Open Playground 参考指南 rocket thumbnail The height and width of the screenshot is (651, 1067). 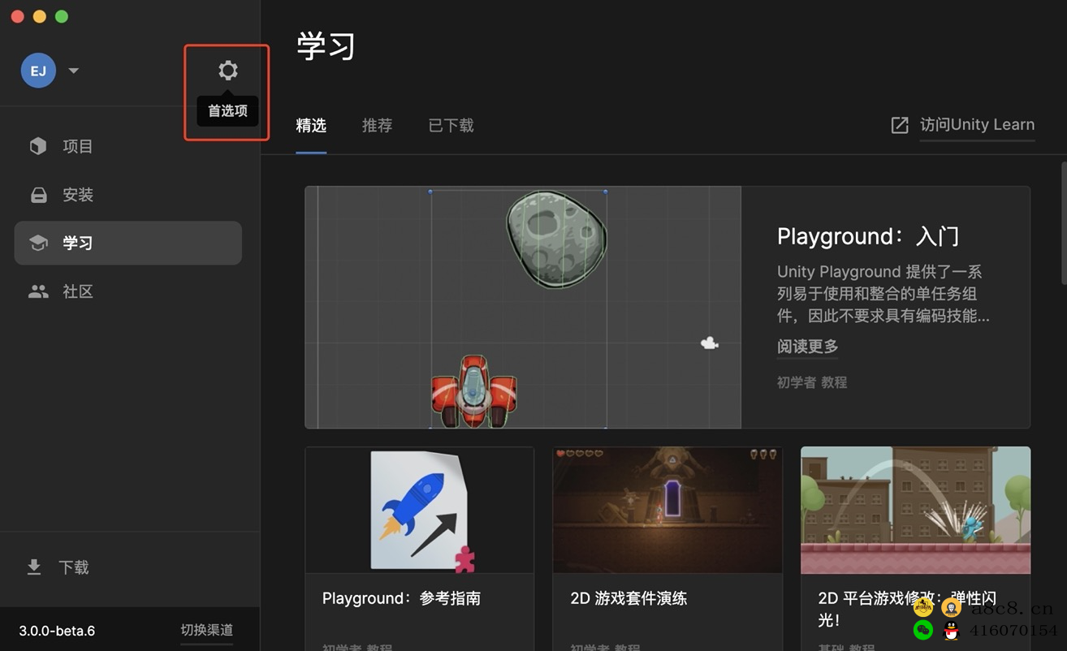[x=420, y=511]
